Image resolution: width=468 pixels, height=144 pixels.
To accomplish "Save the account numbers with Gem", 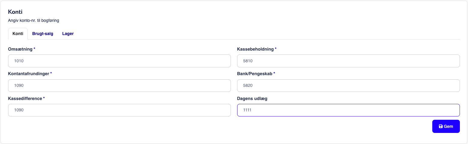I will click(446, 126).
